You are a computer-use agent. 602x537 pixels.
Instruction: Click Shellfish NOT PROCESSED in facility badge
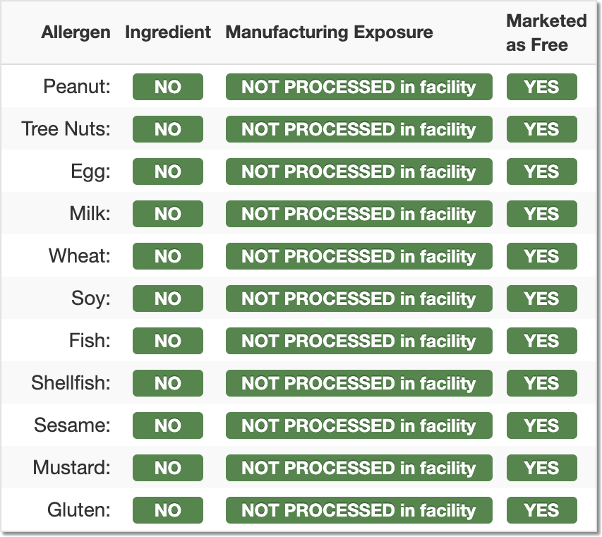pyautogui.click(x=359, y=383)
